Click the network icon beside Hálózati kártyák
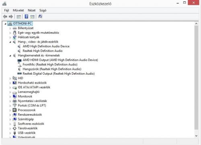The width and height of the screenshot is (201, 145). tap(14, 37)
